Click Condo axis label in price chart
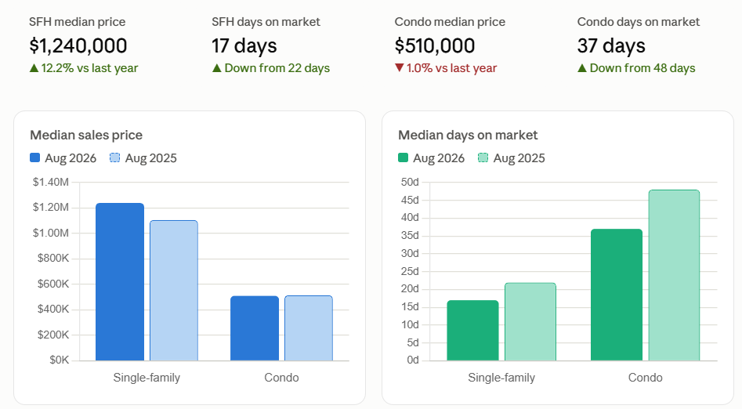 tap(281, 378)
